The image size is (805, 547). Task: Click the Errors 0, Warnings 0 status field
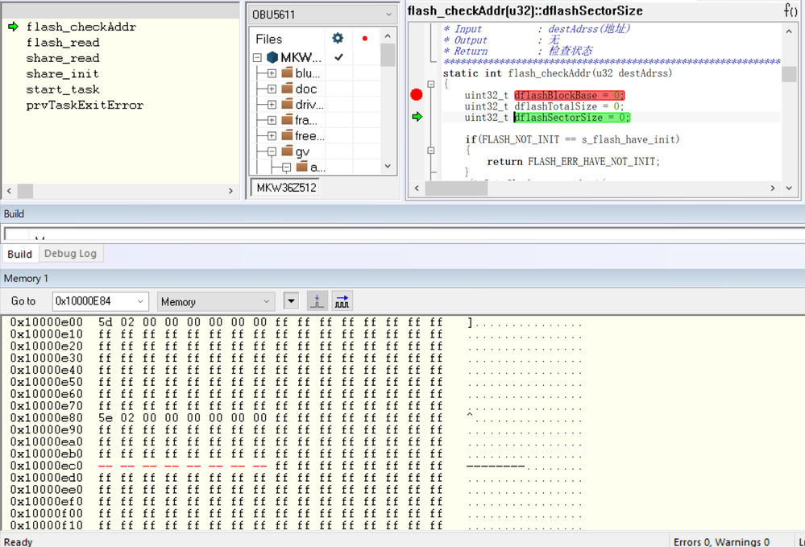(721, 541)
